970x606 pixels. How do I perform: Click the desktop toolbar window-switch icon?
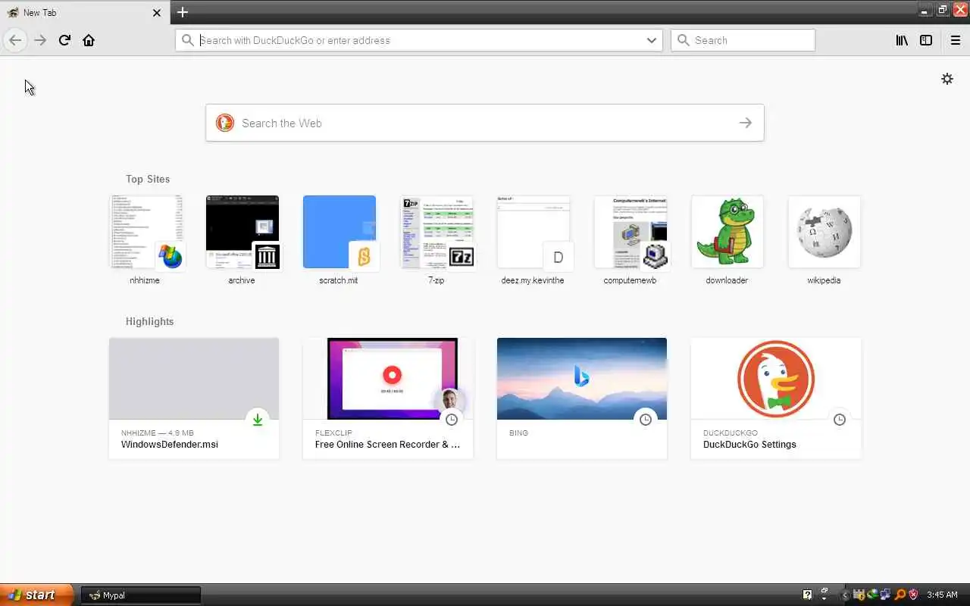point(824,590)
